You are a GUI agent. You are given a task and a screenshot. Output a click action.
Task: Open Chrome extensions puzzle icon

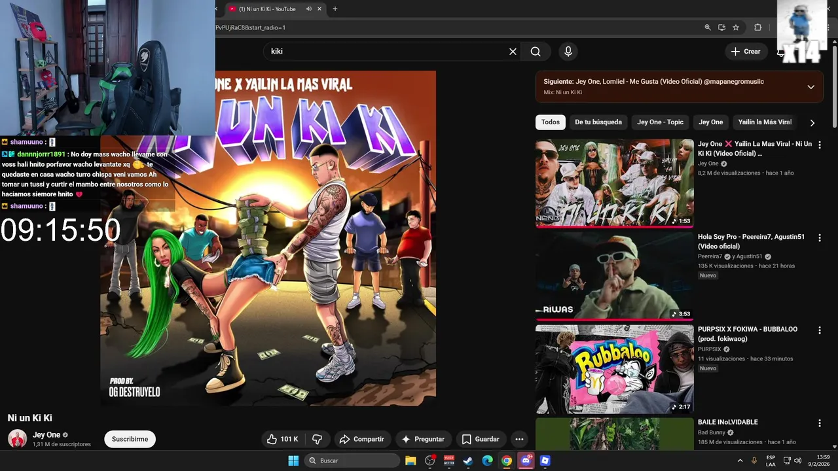757,27
